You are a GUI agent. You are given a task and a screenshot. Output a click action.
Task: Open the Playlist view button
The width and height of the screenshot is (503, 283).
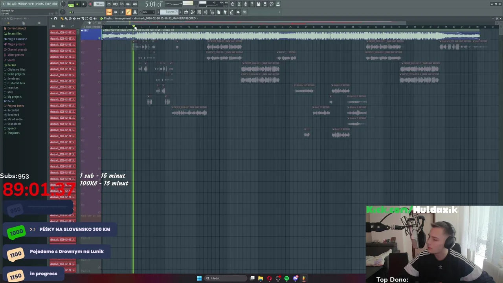pos(186,12)
